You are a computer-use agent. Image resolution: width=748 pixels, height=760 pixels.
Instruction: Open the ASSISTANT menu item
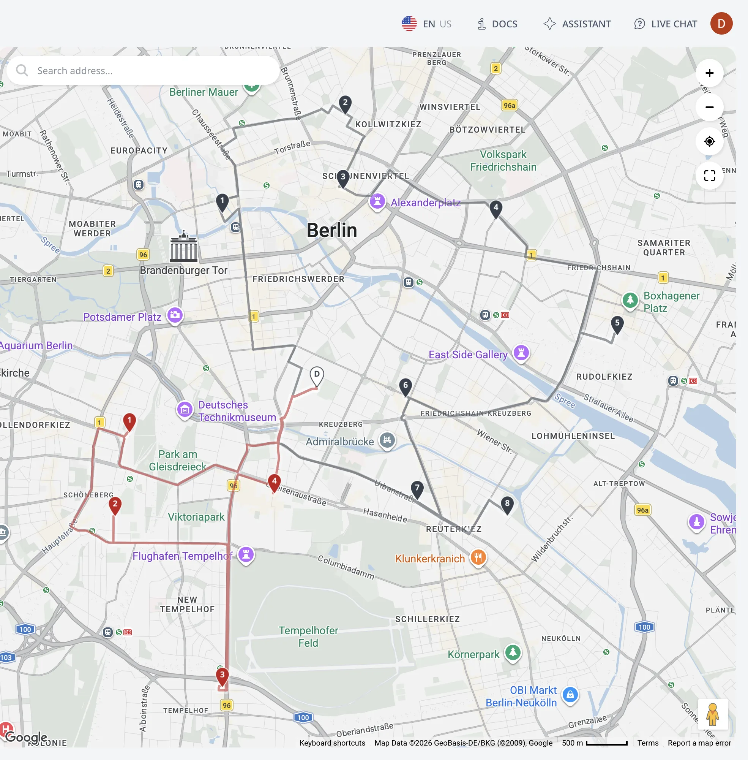click(x=577, y=24)
